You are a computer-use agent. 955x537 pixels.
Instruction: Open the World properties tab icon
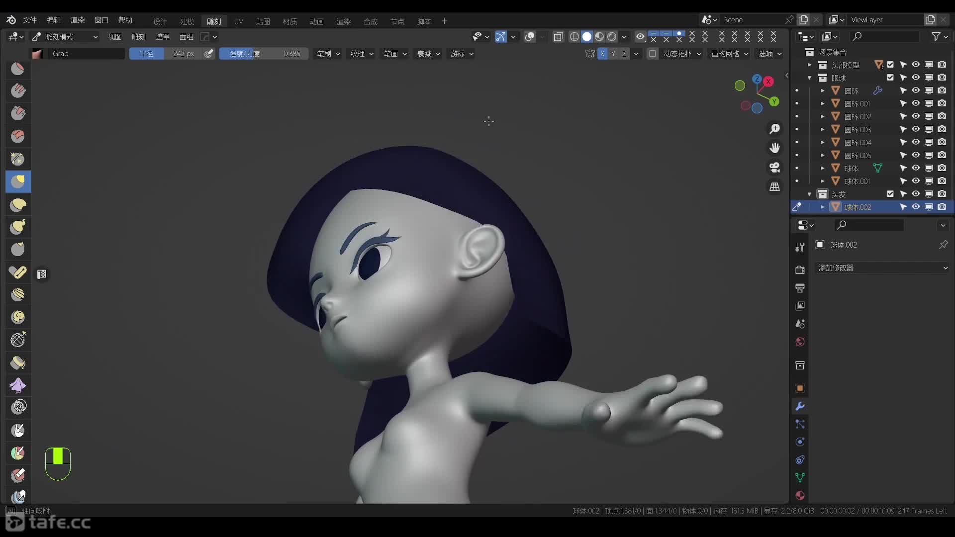tap(800, 342)
